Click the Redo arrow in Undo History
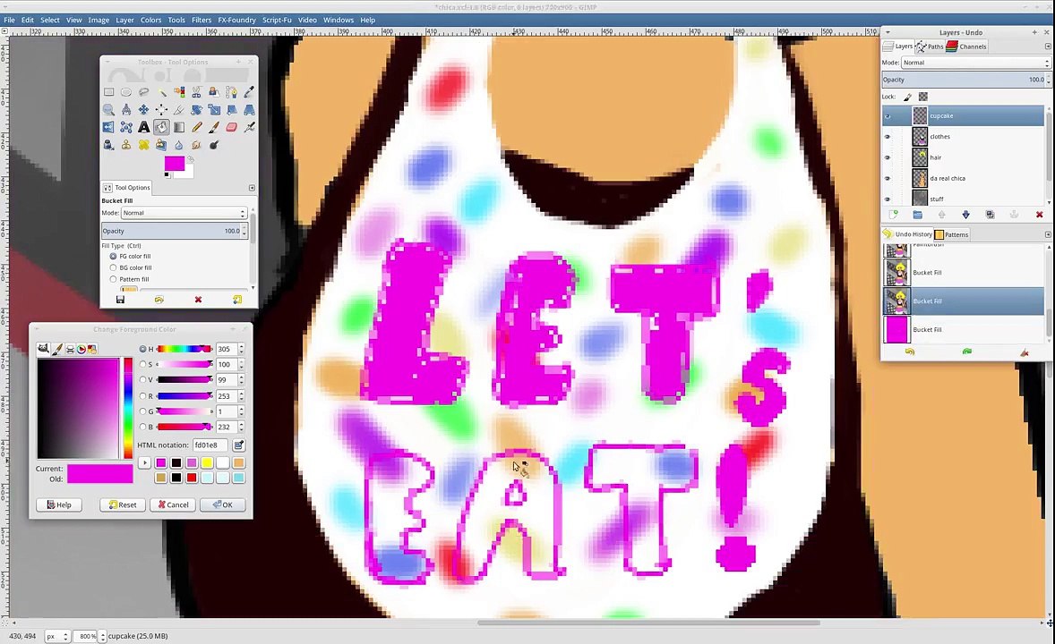Viewport: 1055px width, 644px height. 967,352
